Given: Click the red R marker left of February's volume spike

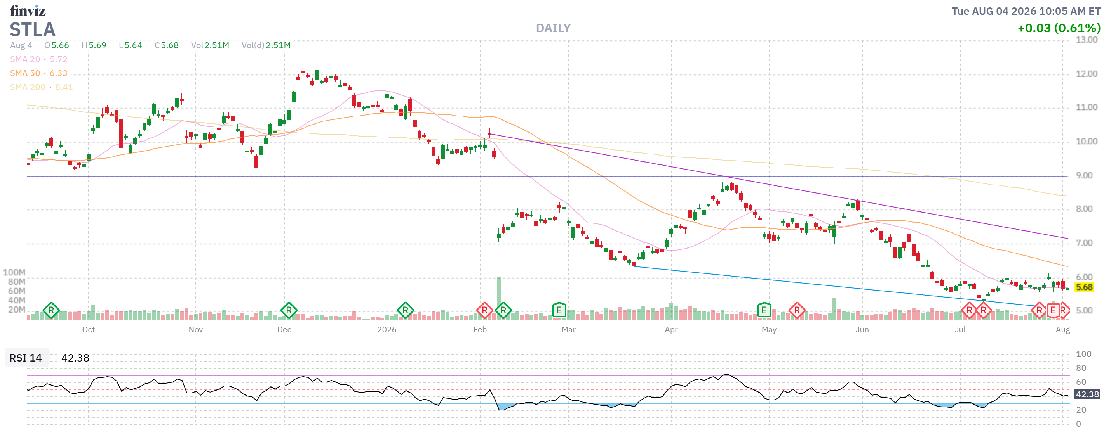Looking at the screenshot, I should [x=484, y=310].
